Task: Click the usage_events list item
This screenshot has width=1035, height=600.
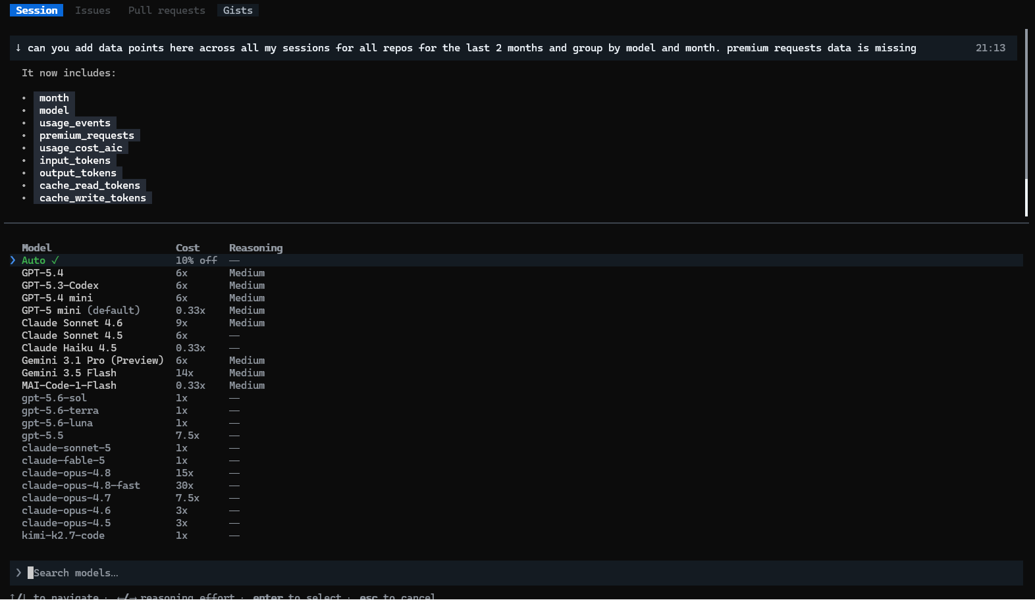Action: (75, 123)
